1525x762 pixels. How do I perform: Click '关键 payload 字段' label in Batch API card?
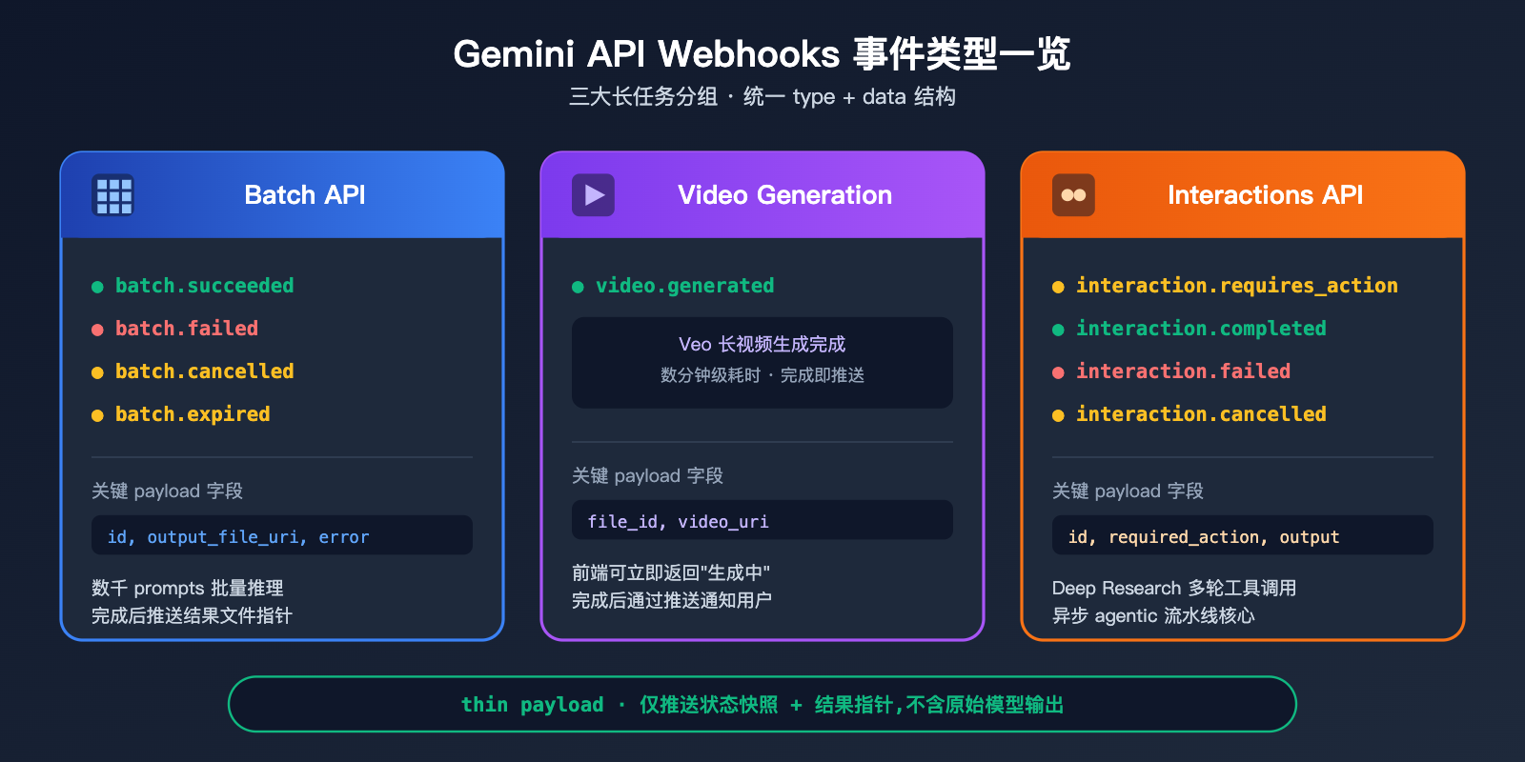pos(167,491)
